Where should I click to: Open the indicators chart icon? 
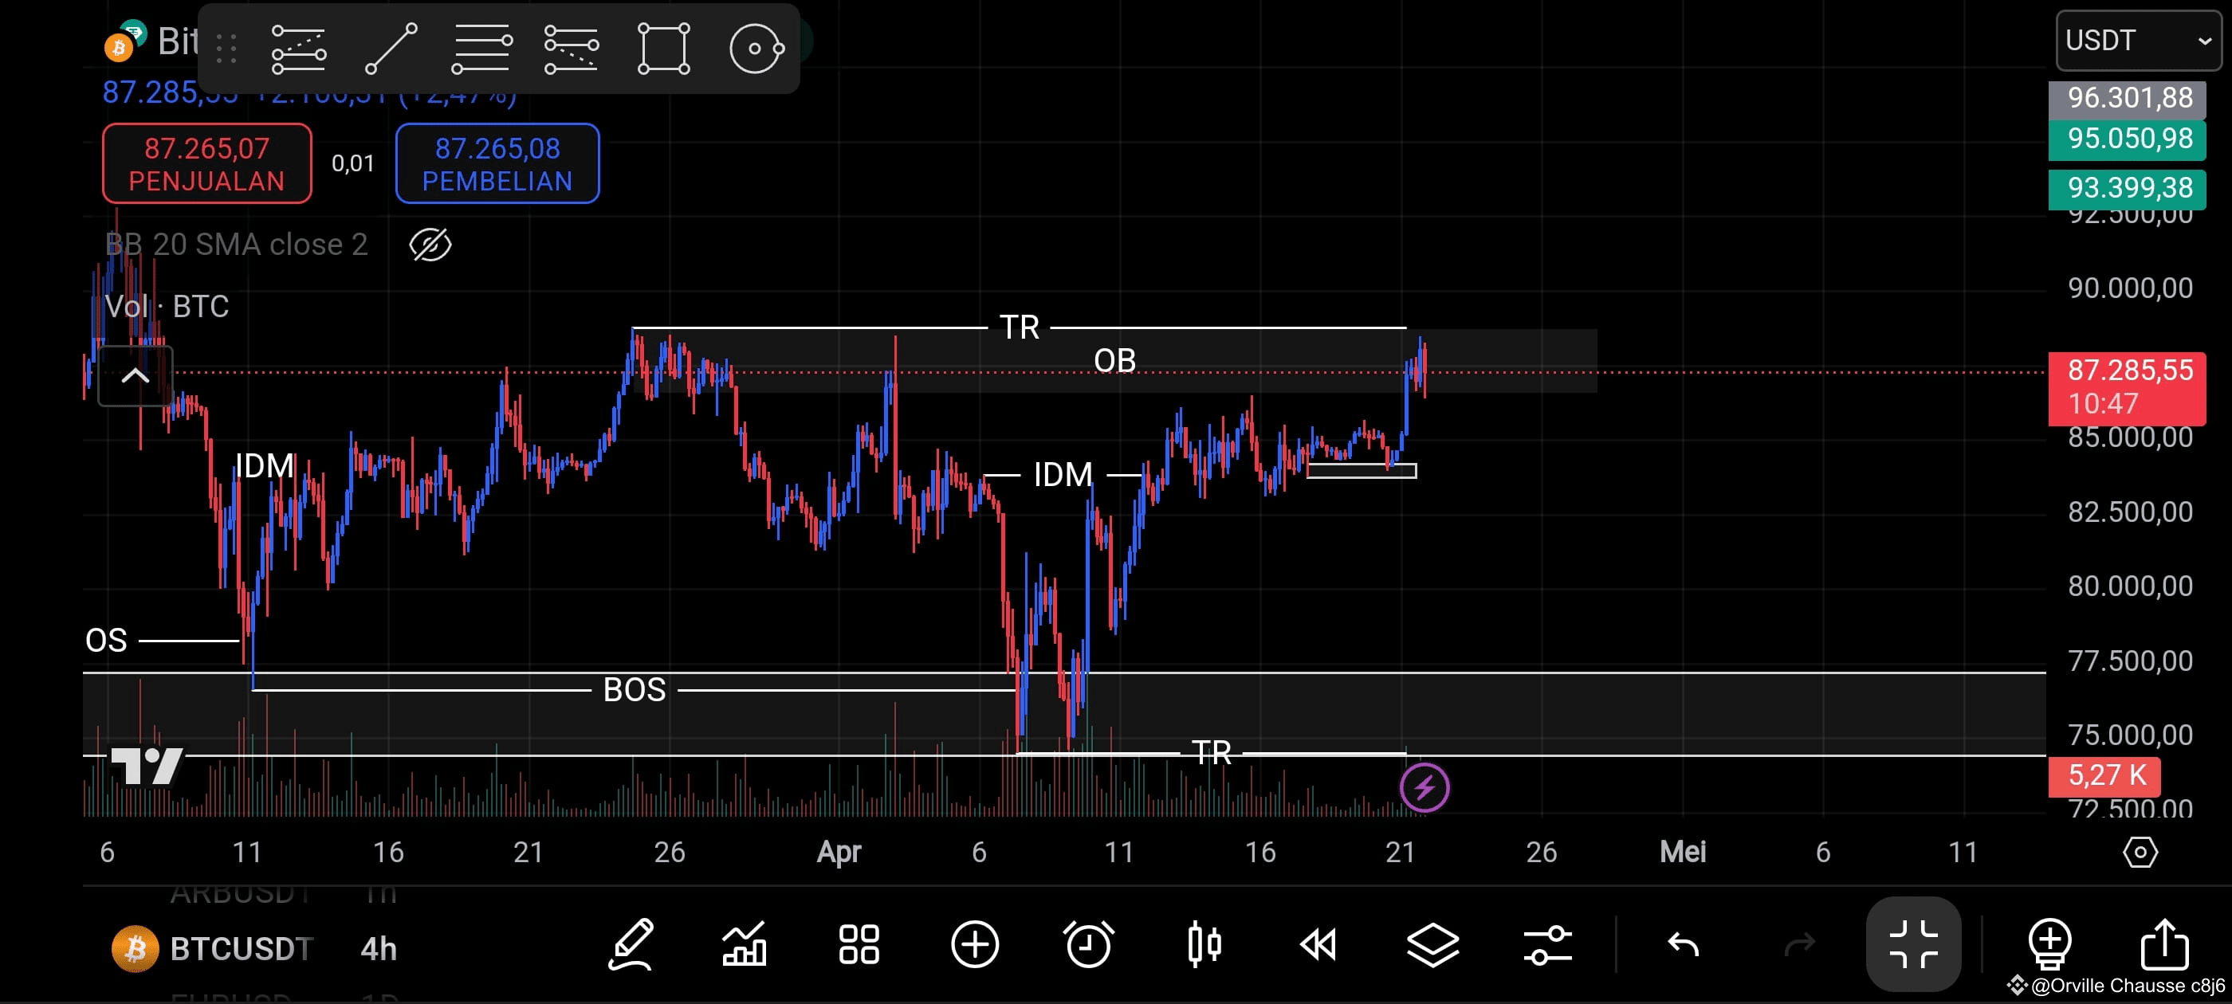click(x=745, y=944)
